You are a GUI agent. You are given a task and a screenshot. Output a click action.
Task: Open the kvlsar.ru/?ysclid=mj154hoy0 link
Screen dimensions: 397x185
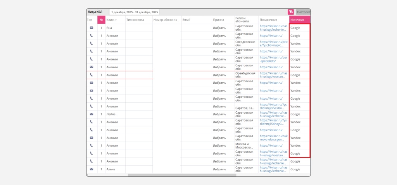click(x=273, y=122)
